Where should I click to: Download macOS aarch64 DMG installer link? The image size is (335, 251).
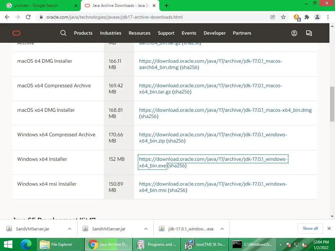click(x=210, y=64)
